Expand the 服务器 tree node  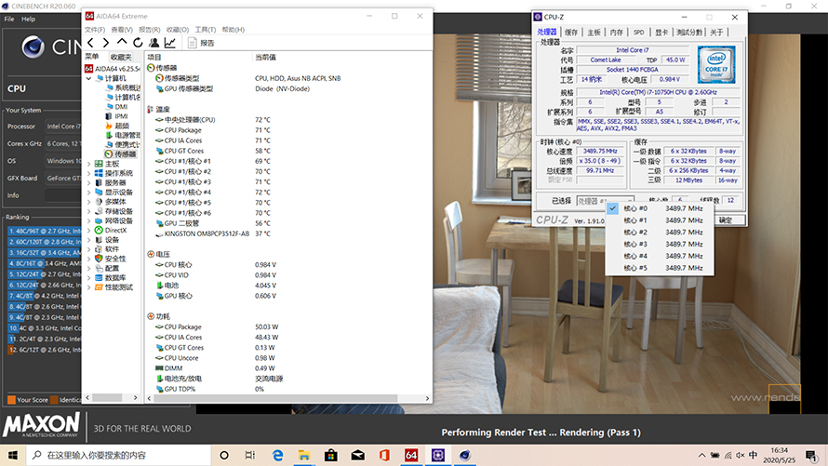pos(88,182)
